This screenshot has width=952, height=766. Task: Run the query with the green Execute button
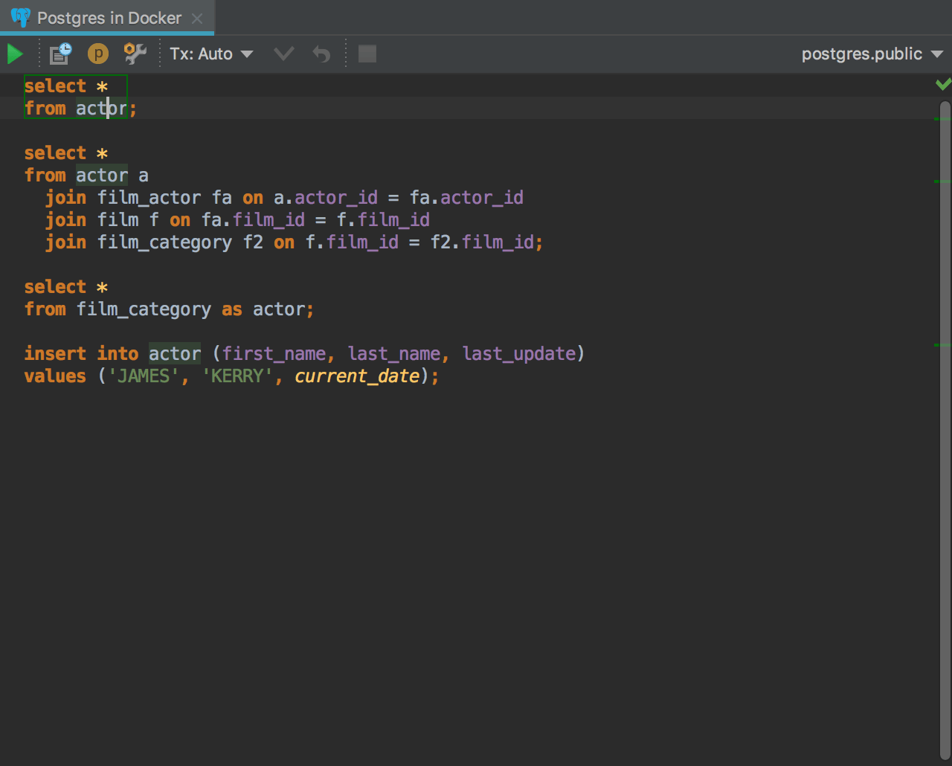pos(15,54)
